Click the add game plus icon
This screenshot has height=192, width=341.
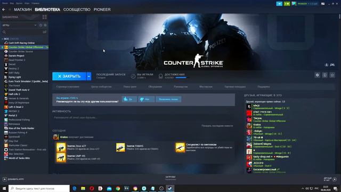5,179
